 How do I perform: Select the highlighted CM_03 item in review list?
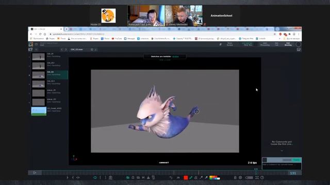(x=49, y=75)
